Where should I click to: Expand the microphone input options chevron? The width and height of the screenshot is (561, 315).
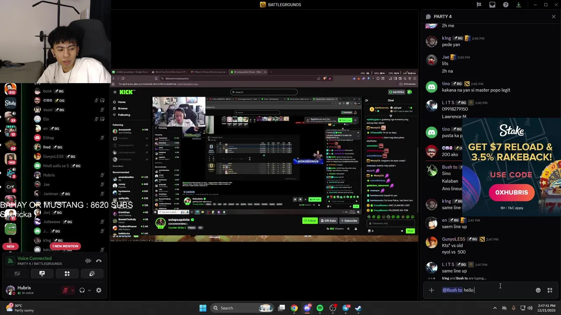click(72, 290)
